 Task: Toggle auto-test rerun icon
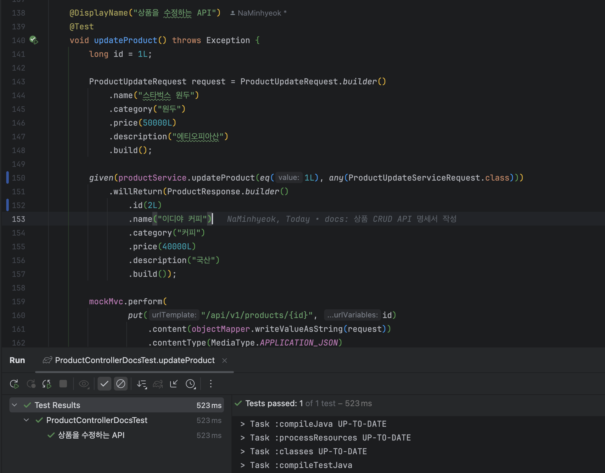pos(47,384)
